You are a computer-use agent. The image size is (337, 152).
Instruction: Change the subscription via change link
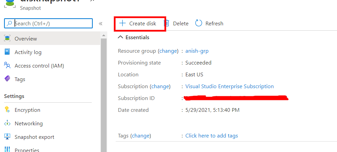point(160,86)
